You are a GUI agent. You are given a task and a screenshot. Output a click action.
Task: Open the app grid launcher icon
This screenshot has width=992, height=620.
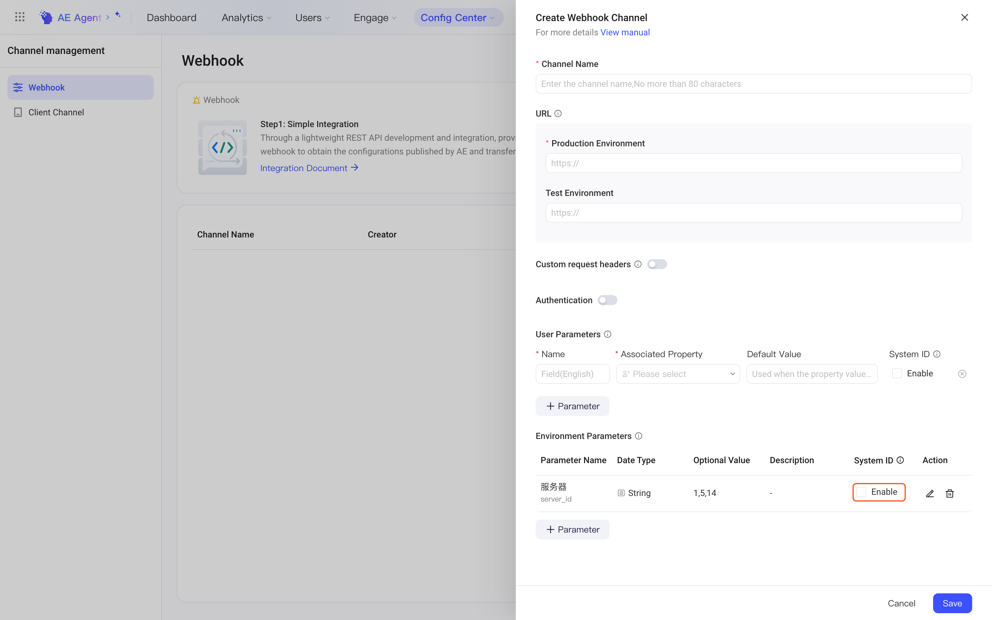[20, 17]
